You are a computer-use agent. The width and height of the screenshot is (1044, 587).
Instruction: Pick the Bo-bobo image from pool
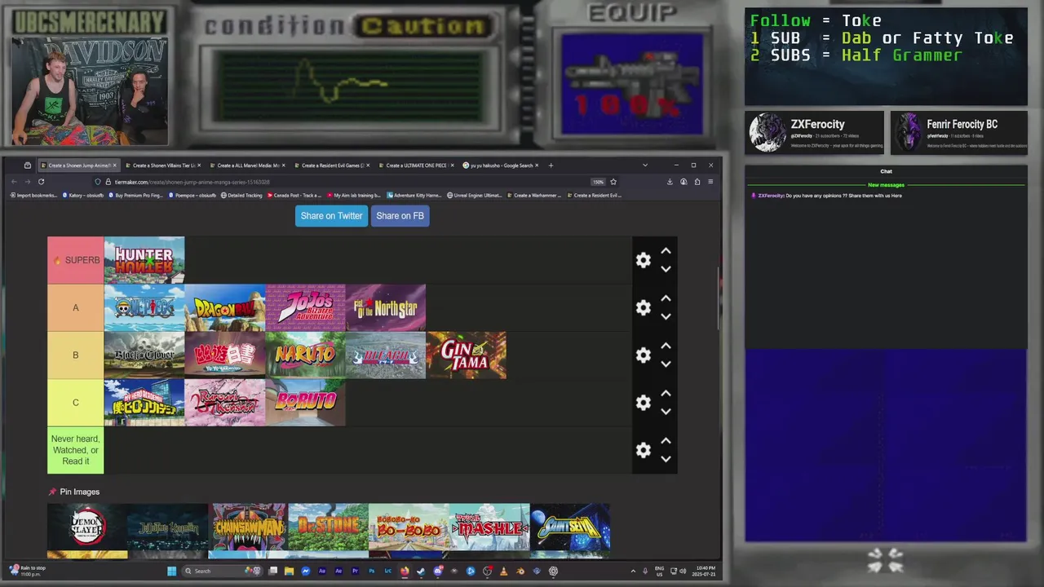click(409, 527)
